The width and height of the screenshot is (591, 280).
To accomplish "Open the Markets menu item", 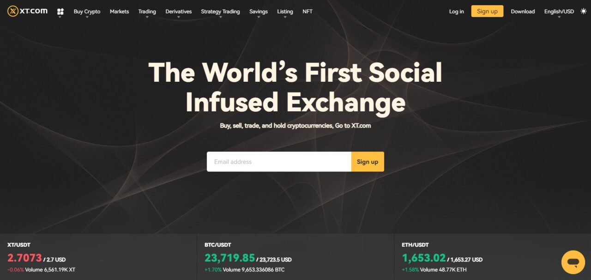I will (119, 12).
